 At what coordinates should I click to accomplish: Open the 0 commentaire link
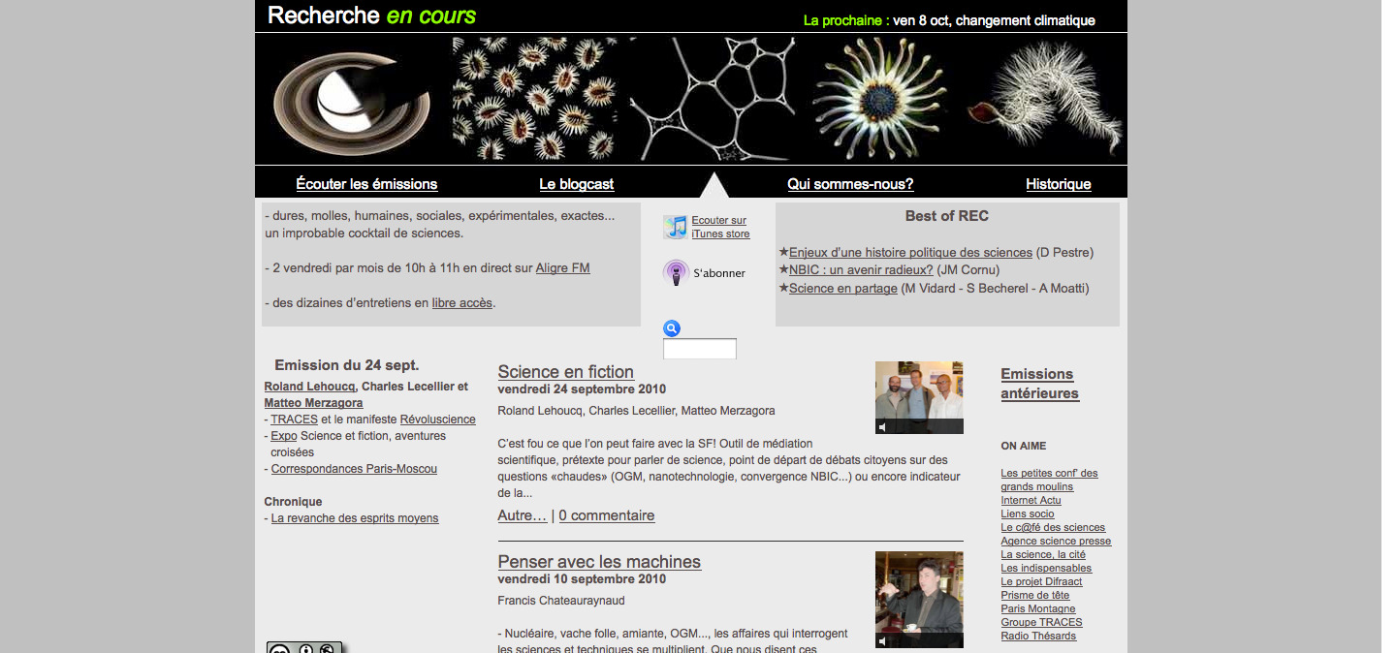point(607,515)
